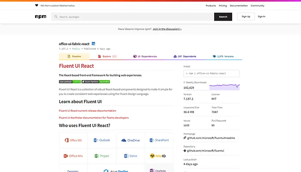Click the black Search button

pyautogui.click(x=223, y=17)
